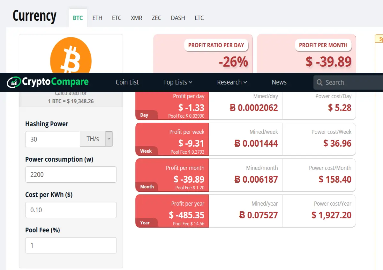Viewport: 383px width, 270px height.
Task: Click the Power consumption input field
Action: coord(71,175)
